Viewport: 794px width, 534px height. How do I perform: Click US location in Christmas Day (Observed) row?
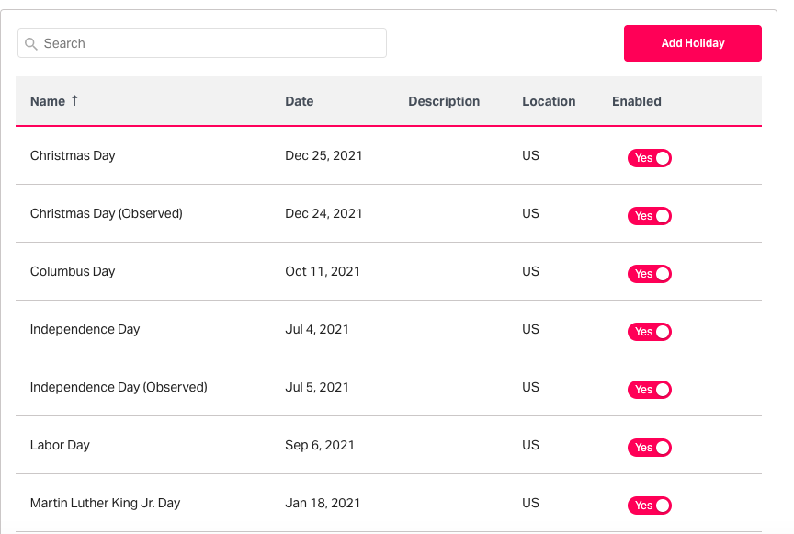click(530, 213)
